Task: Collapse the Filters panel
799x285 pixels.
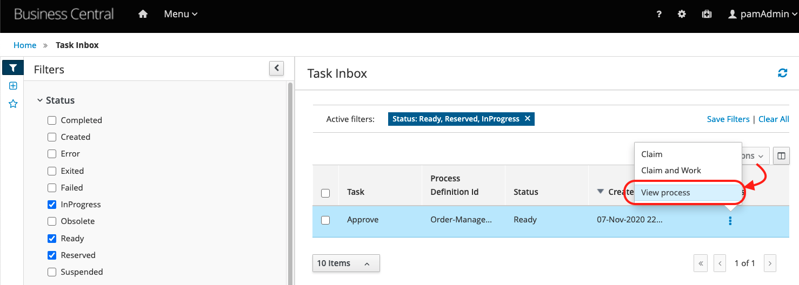Action: pyautogui.click(x=276, y=68)
